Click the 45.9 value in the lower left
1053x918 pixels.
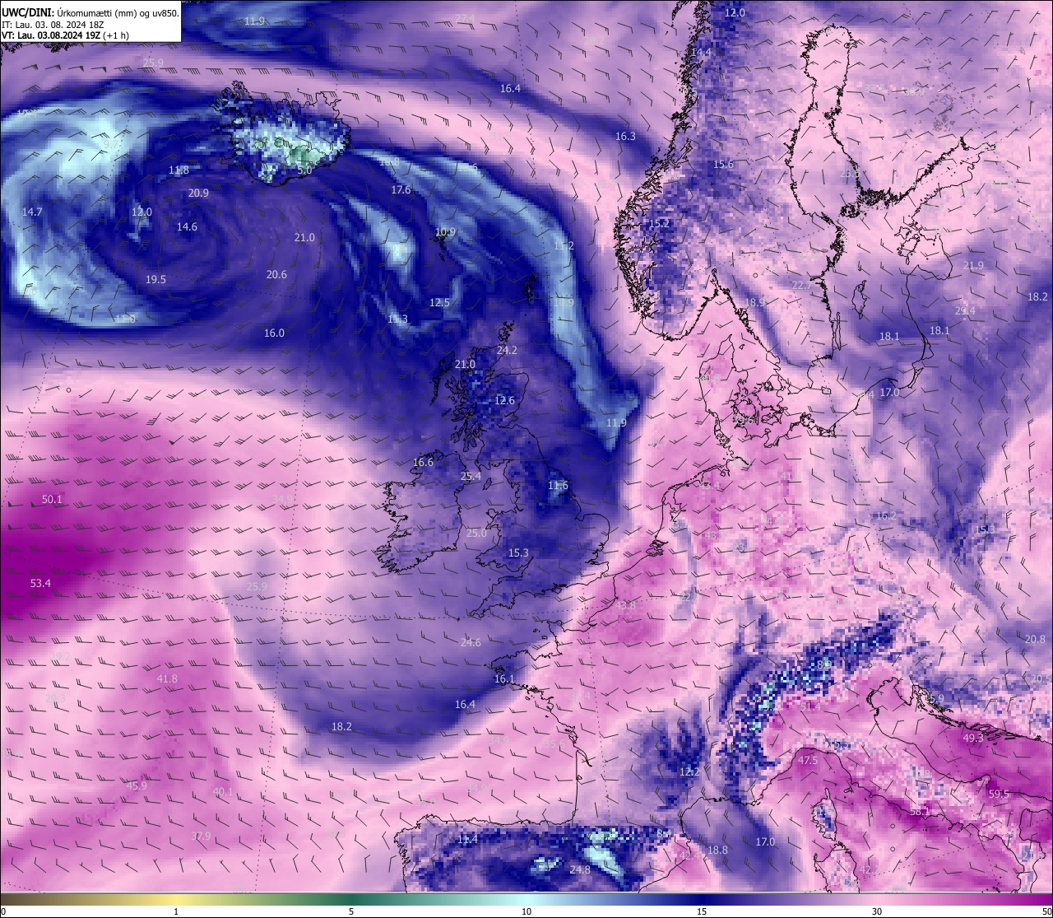pos(137,785)
